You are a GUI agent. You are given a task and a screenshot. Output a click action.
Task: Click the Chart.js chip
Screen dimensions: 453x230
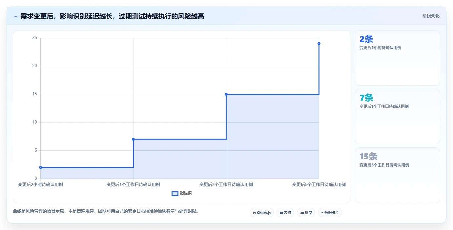(262, 213)
